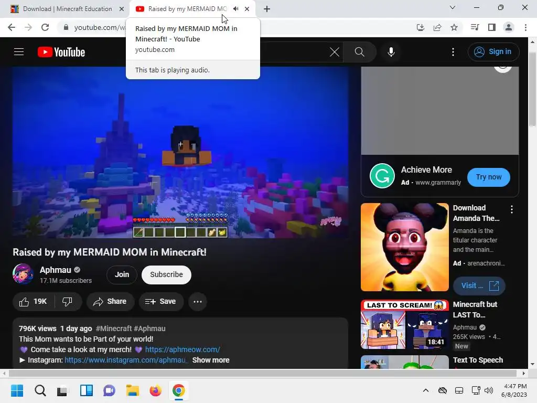
Task: Click Visit button on arenachroni ad
Action: pos(479,286)
